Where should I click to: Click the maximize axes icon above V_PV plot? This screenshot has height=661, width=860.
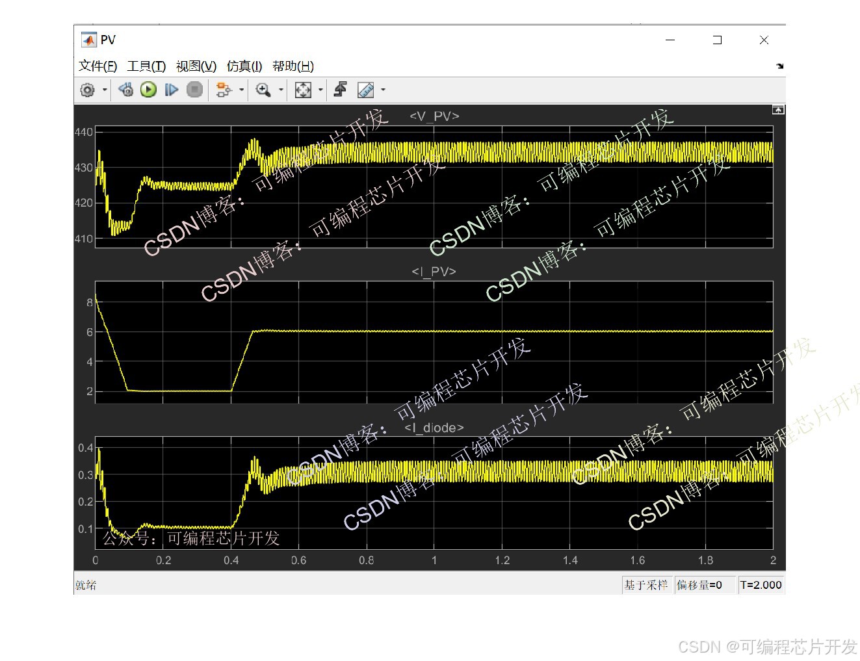[778, 110]
